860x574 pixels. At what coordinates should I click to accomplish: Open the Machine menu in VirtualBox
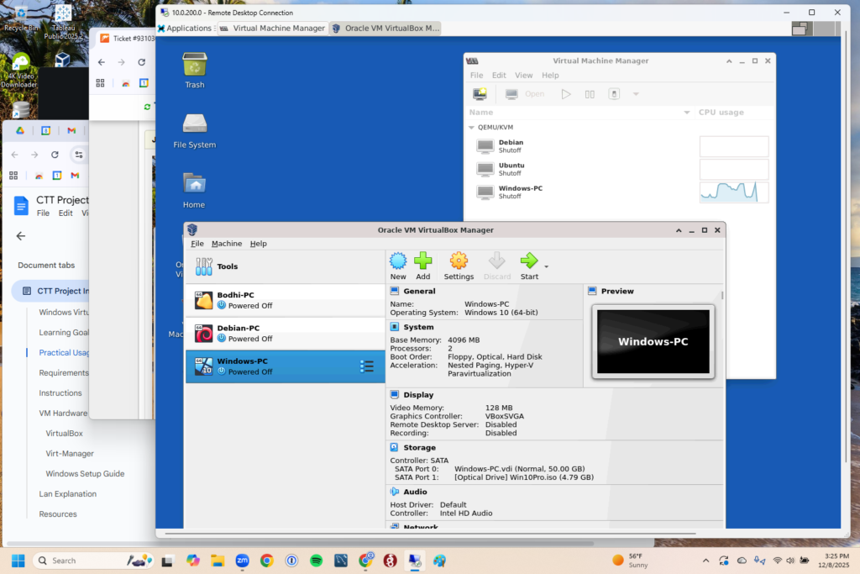[x=227, y=244]
